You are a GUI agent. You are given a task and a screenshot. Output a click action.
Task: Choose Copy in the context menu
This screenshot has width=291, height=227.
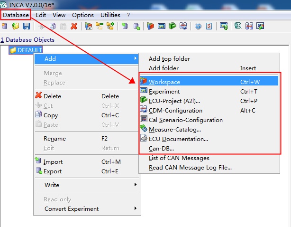87,115
